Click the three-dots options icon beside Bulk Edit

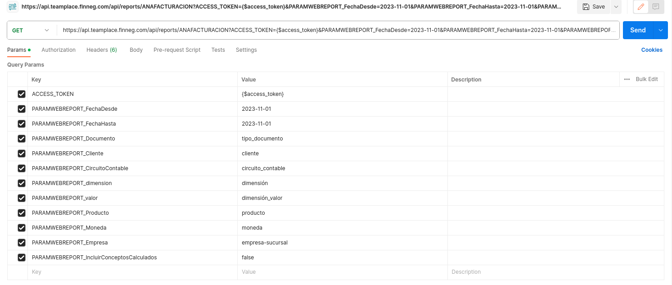pyautogui.click(x=627, y=79)
